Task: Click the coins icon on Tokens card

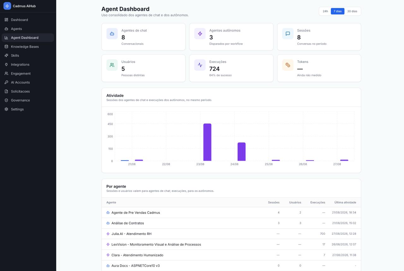Action: (x=288, y=65)
